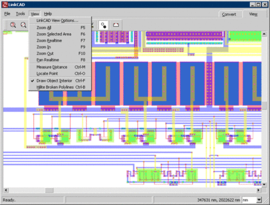Click the broken polylines bracket toolbar icon
Screen dimensions: 270x205
[116, 25]
